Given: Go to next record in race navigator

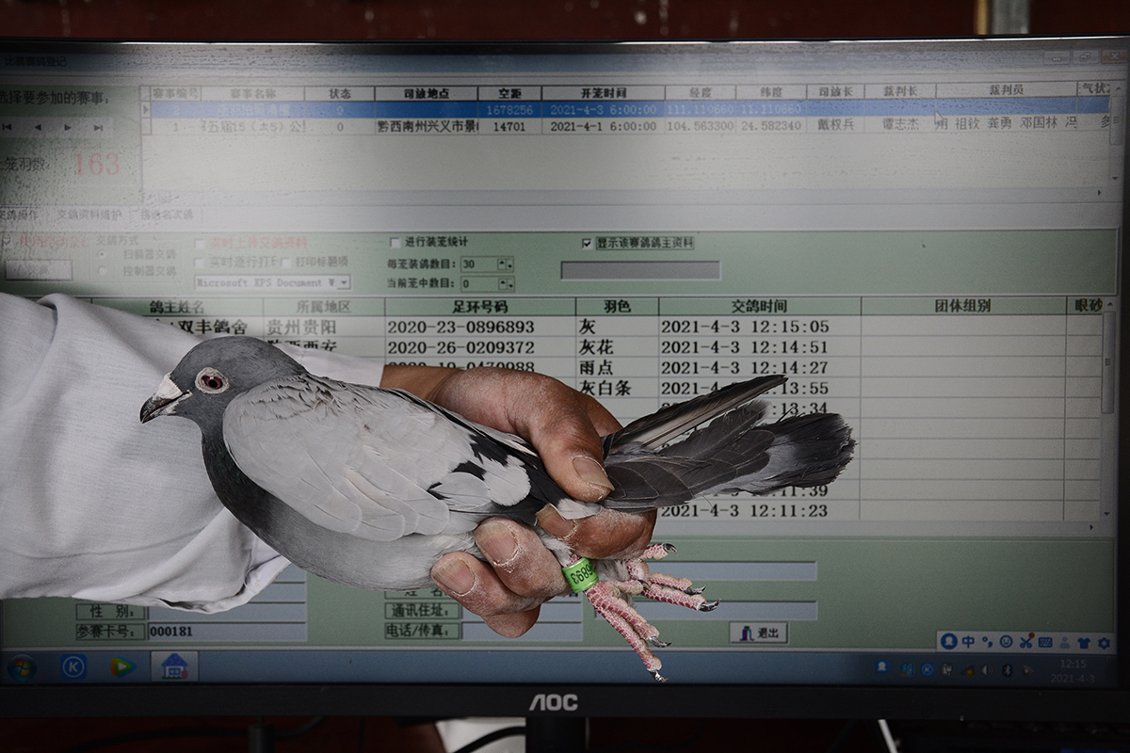Looking at the screenshot, I should 68,126.
